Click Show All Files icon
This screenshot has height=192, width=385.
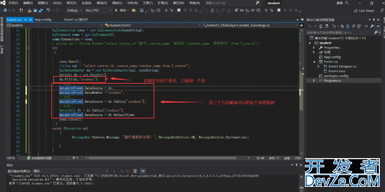pos(359,26)
